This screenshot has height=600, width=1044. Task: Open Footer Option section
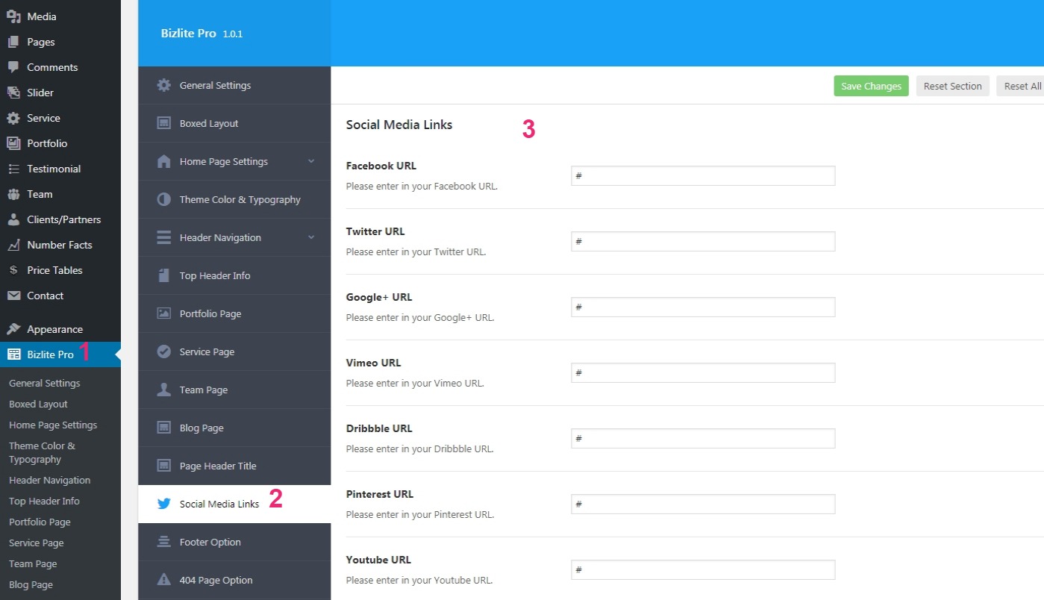(234, 542)
